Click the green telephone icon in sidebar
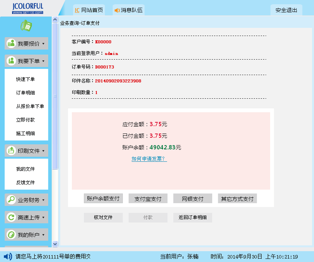Screen dimensions: 314x262 click(x=26, y=26)
